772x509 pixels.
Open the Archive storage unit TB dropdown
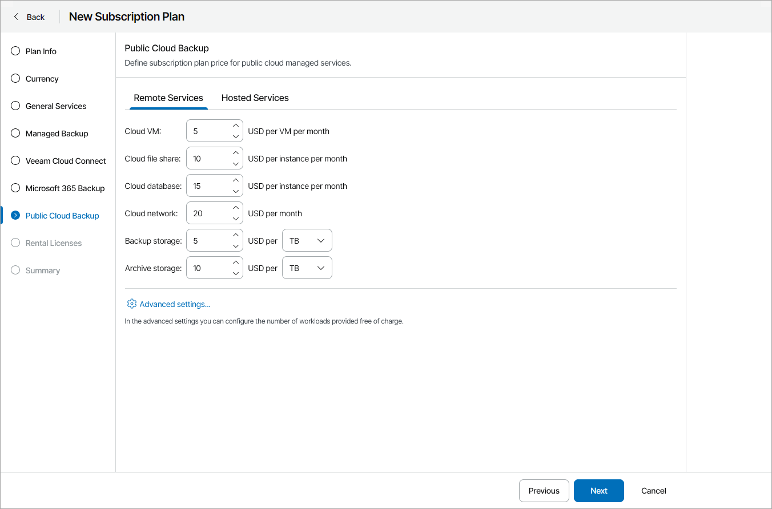coord(307,268)
